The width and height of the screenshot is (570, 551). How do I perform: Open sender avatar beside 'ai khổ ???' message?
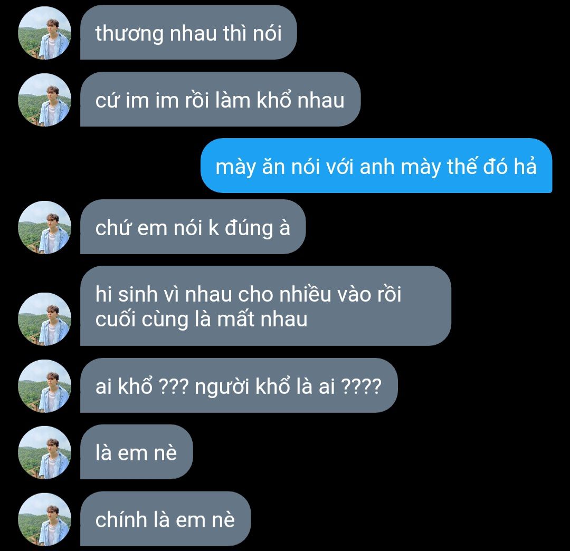pos(44,386)
